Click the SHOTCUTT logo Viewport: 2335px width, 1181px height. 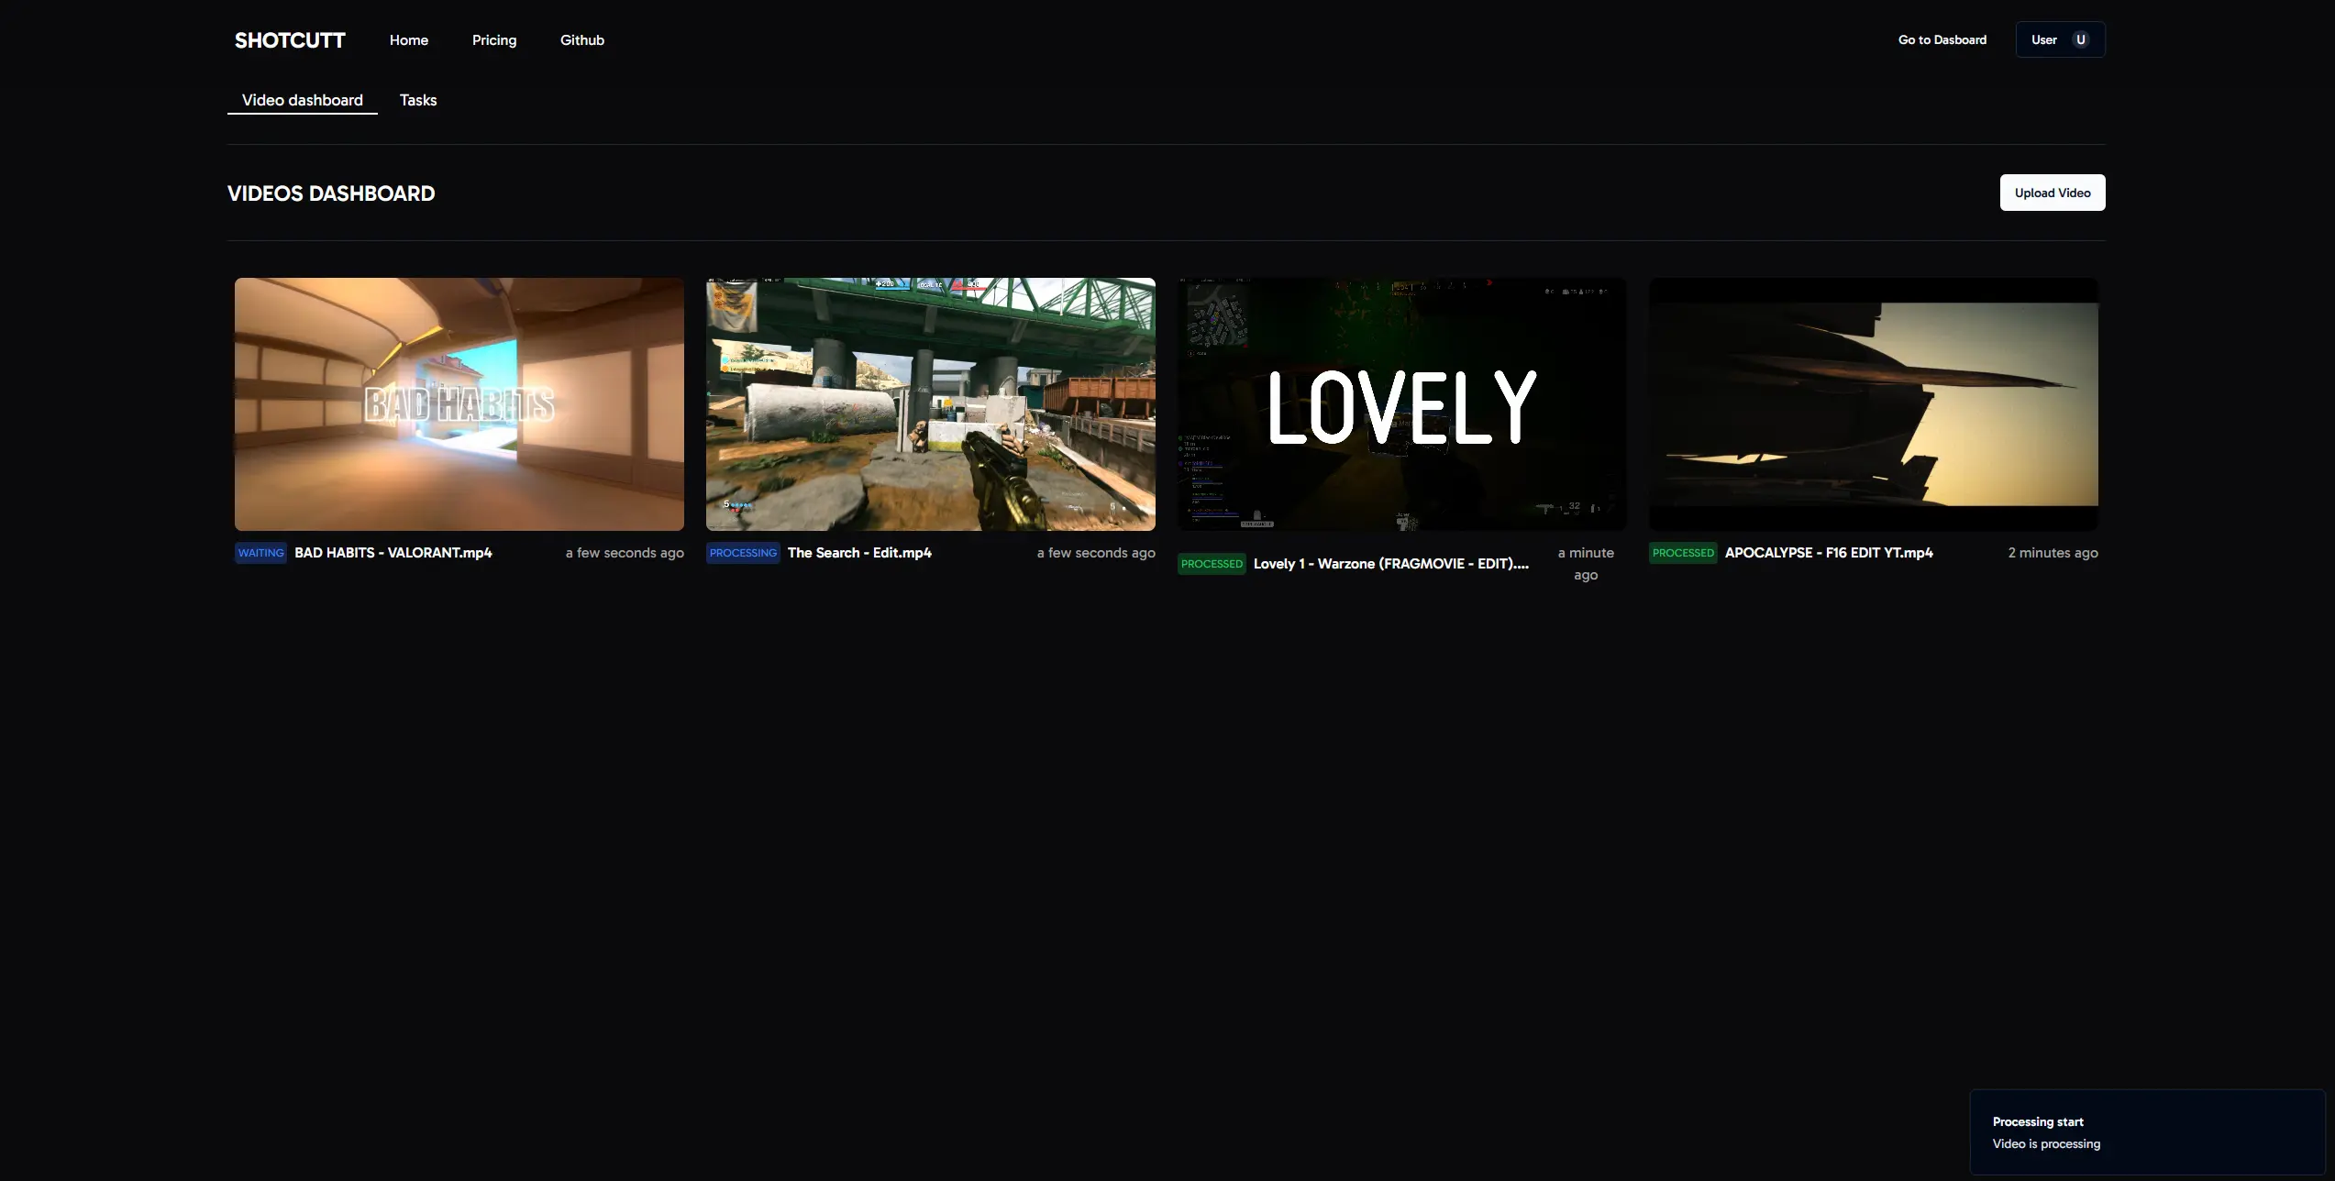(x=290, y=39)
